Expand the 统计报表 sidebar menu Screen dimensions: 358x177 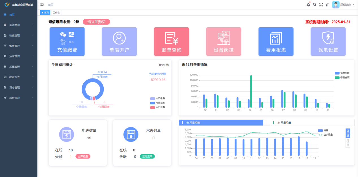pyautogui.click(x=19, y=77)
